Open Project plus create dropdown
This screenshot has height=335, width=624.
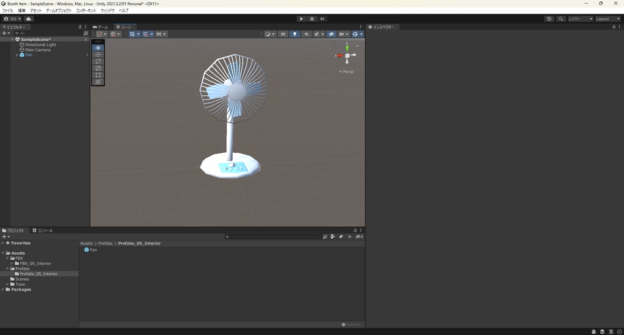pos(6,236)
